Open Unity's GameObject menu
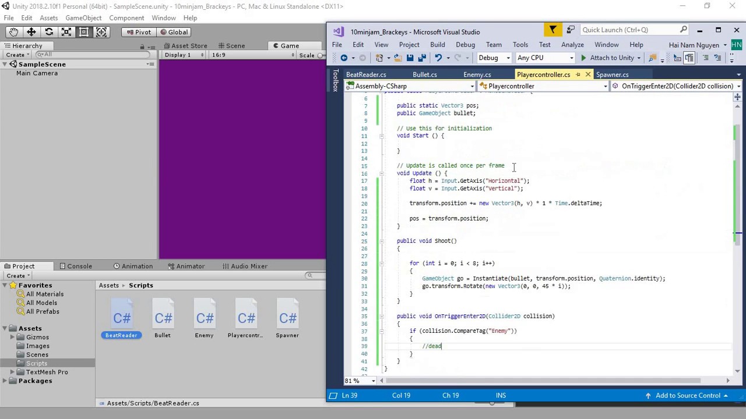Viewport: 746px width, 419px height. coord(83,18)
